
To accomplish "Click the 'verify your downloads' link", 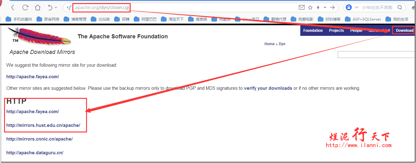I will pos(268,88).
